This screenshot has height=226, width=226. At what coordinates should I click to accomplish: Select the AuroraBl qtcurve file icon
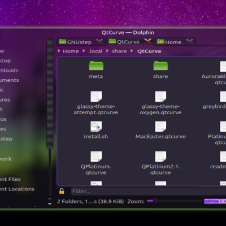[223, 66]
